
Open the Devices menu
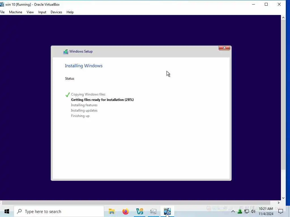coord(56,12)
